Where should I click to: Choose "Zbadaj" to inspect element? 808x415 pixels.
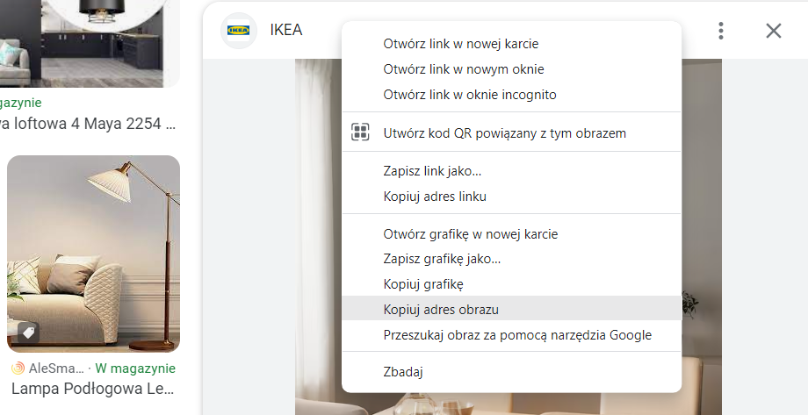[403, 372]
